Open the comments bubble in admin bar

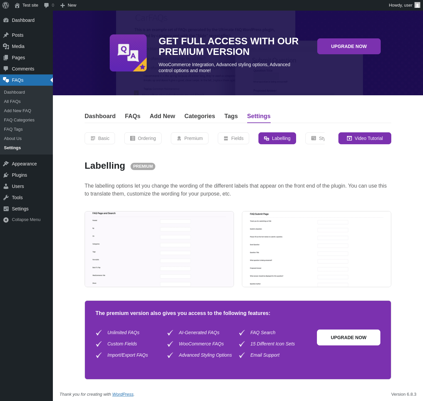click(x=47, y=5)
